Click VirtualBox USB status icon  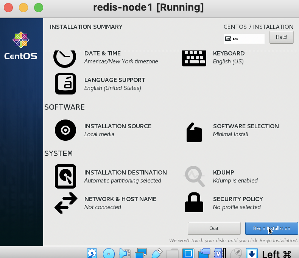point(157,253)
